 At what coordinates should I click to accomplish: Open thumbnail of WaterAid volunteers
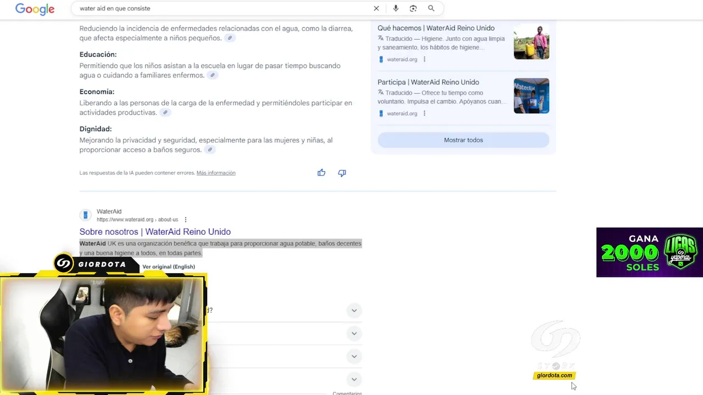pyautogui.click(x=531, y=96)
